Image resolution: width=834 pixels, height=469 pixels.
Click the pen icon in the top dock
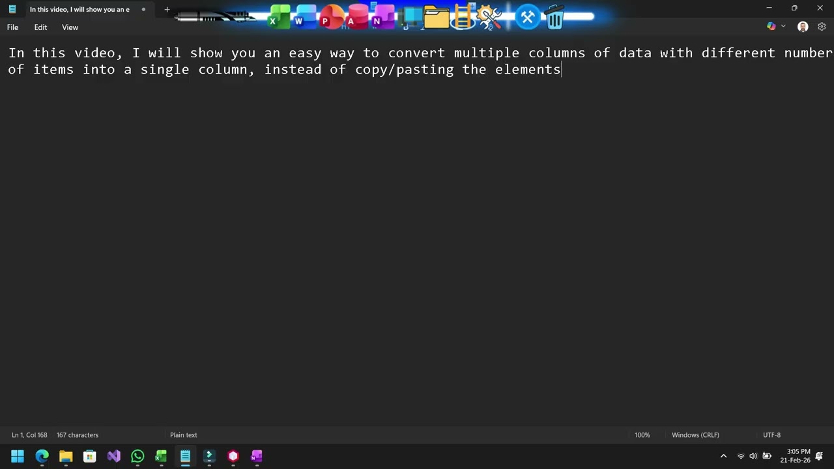[215, 17]
